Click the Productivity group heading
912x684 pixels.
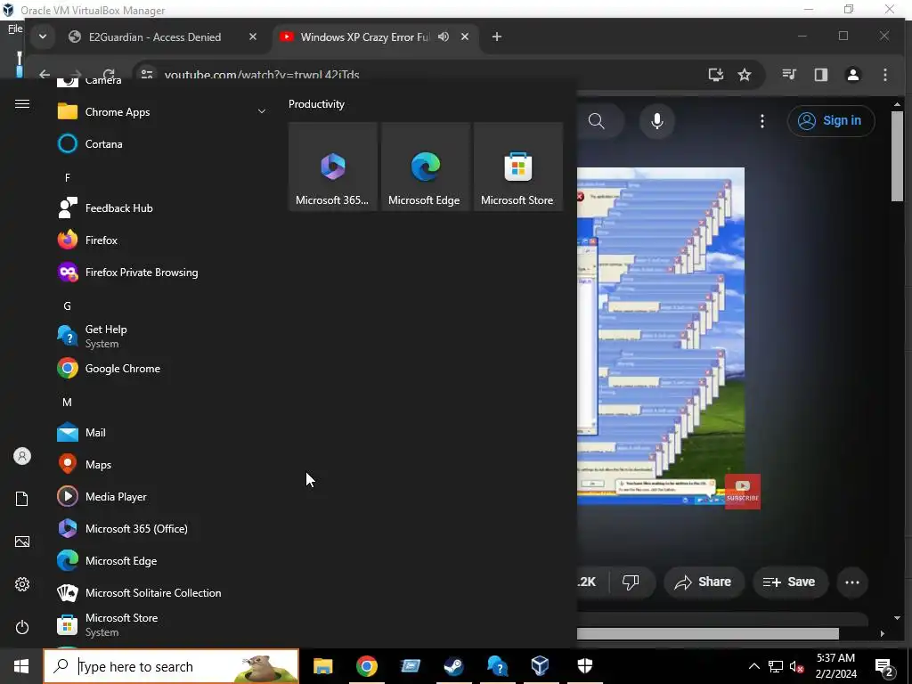316,104
